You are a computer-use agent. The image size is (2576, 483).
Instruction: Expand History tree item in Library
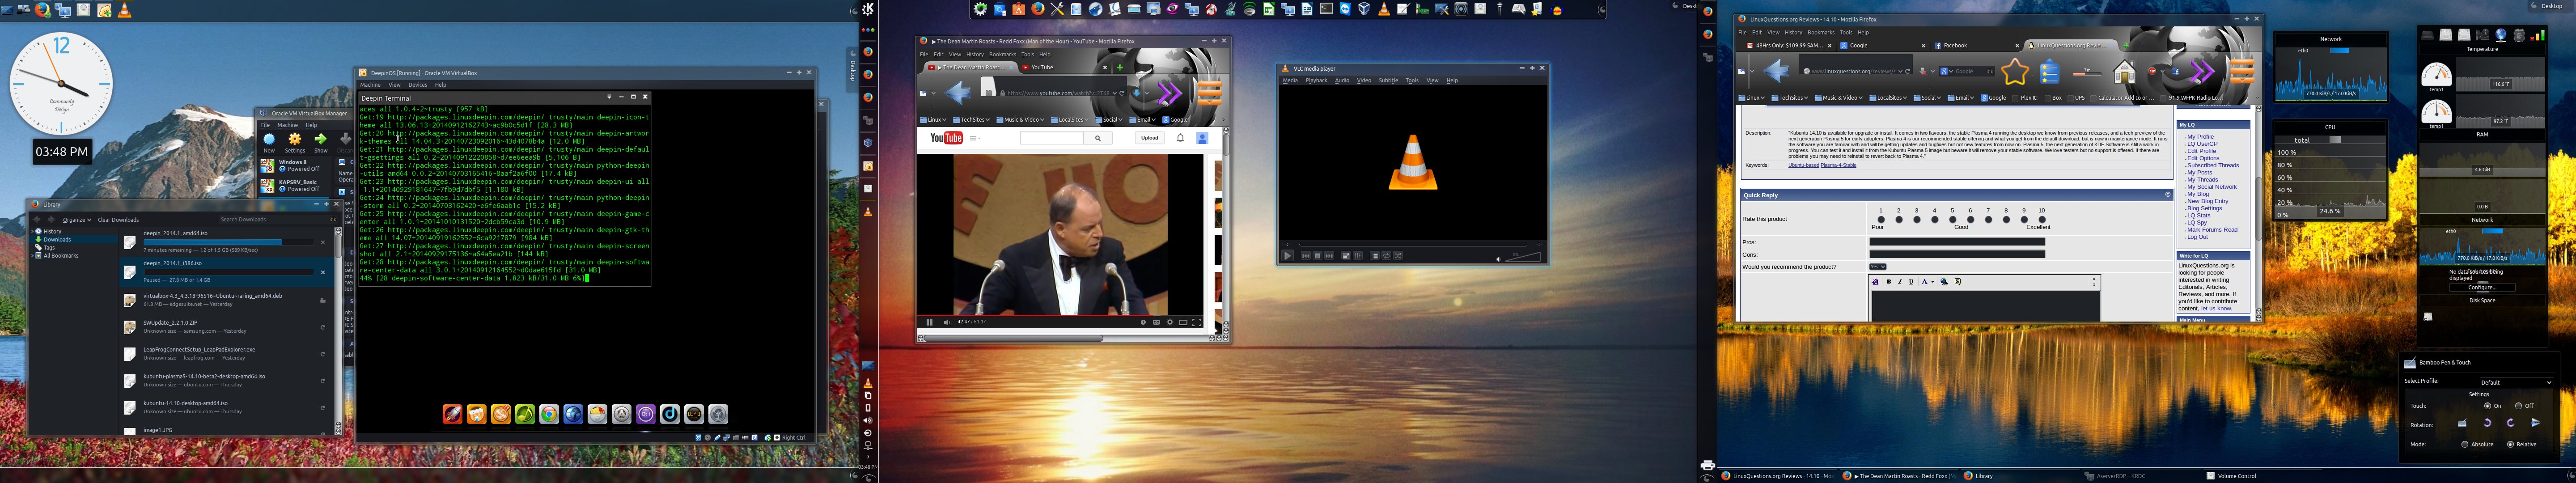tap(32, 231)
